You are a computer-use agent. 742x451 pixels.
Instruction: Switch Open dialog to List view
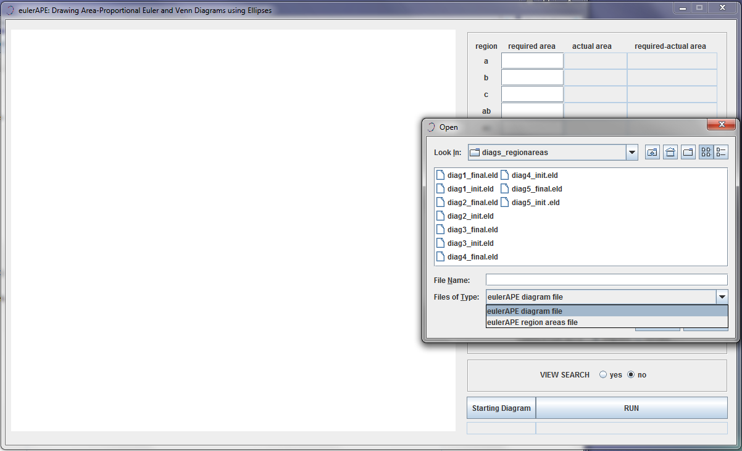(x=706, y=153)
